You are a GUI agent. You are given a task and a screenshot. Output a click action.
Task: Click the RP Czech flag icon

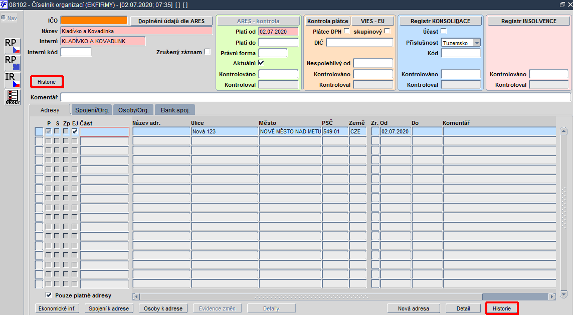tap(12, 46)
